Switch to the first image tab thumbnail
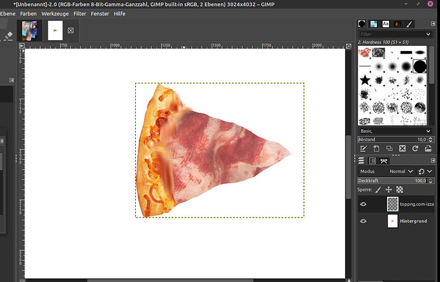The height and width of the screenshot is (282, 440). pos(29,31)
